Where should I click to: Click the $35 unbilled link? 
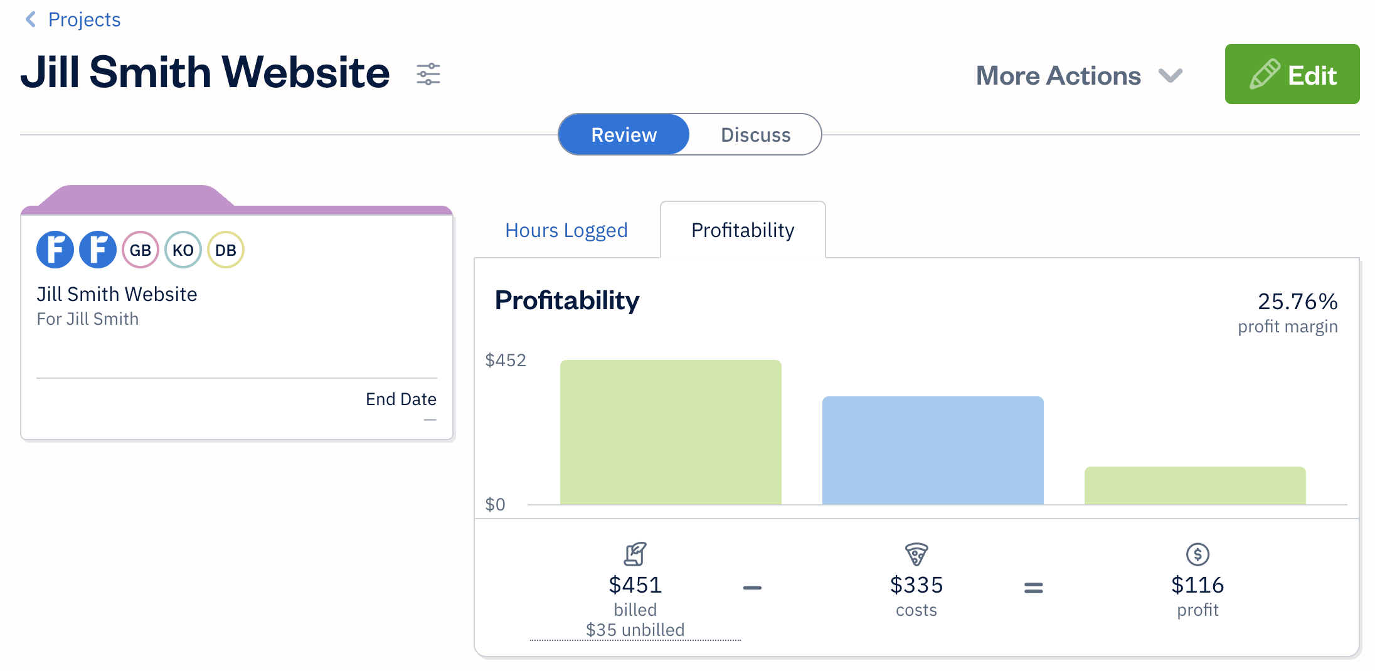pyautogui.click(x=635, y=630)
